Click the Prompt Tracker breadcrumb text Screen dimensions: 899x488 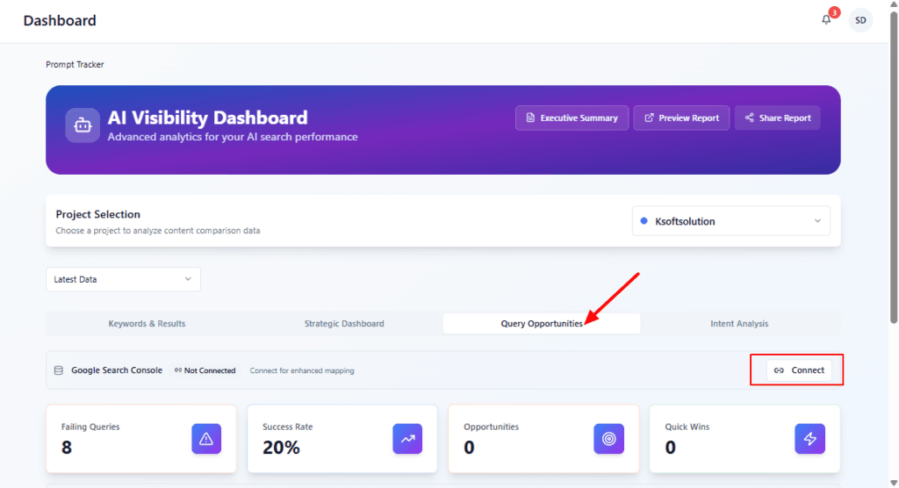[75, 64]
